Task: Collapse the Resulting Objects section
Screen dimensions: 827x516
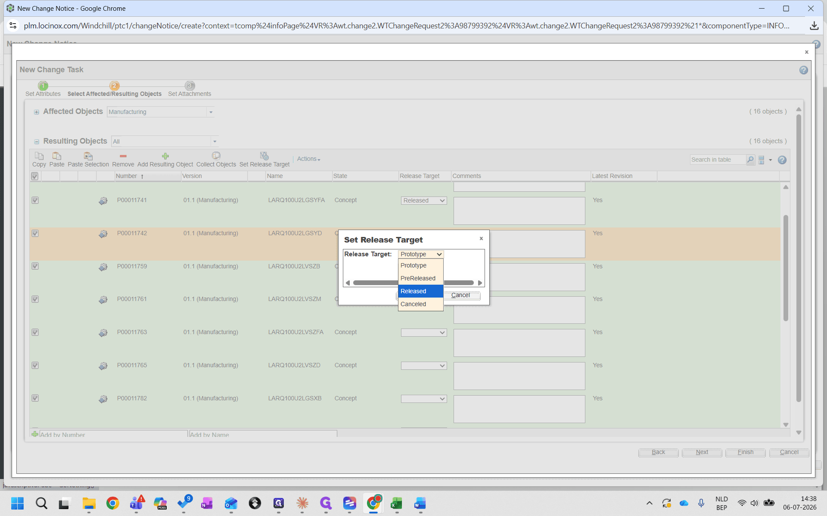Action: (x=37, y=142)
